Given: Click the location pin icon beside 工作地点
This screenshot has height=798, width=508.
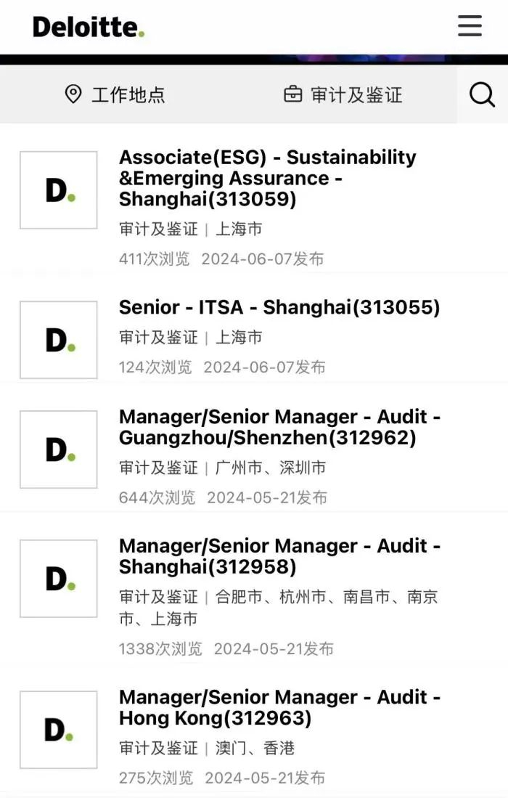Looking at the screenshot, I should point(72,94).
